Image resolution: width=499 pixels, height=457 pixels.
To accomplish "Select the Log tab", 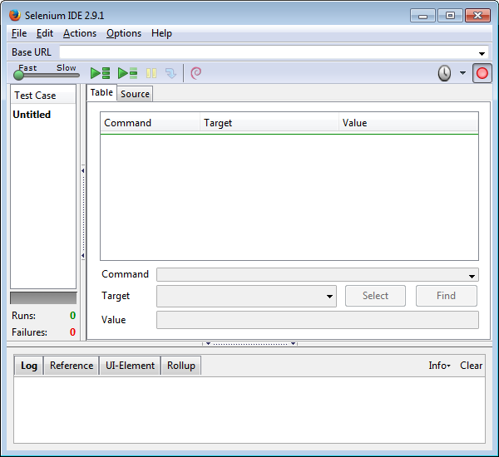I will pyautogui.click(x=29, y=366).
